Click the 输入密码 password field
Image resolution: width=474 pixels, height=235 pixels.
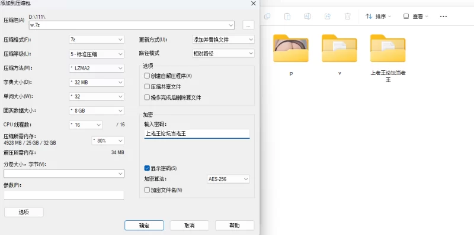pyautogui.click(x=197, y=134)
